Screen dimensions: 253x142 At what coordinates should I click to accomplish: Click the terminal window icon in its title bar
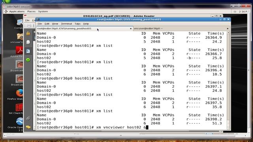pyautogui.click(x=38, y=19)
